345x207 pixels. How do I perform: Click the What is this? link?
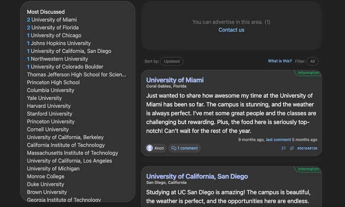coord(280,61)
